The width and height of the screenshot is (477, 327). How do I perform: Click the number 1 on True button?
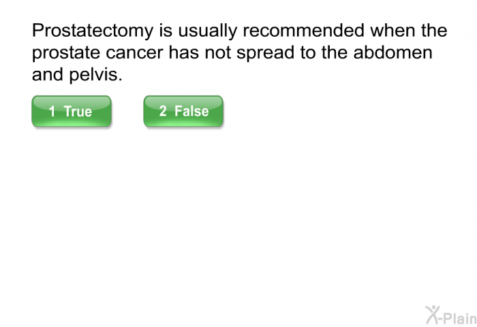[52, 112]
